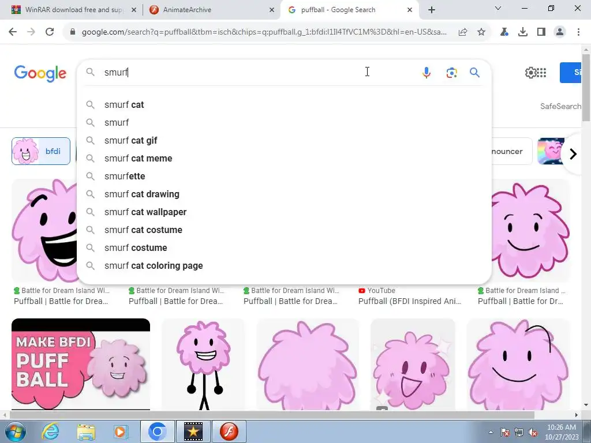The width and height of the screenshot is (591, 443).
Task: Open the Google apps grid
Action: pyautogui.click(x=541, y=72)
